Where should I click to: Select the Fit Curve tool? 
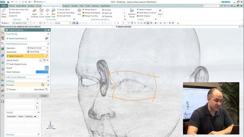(42, 13)
